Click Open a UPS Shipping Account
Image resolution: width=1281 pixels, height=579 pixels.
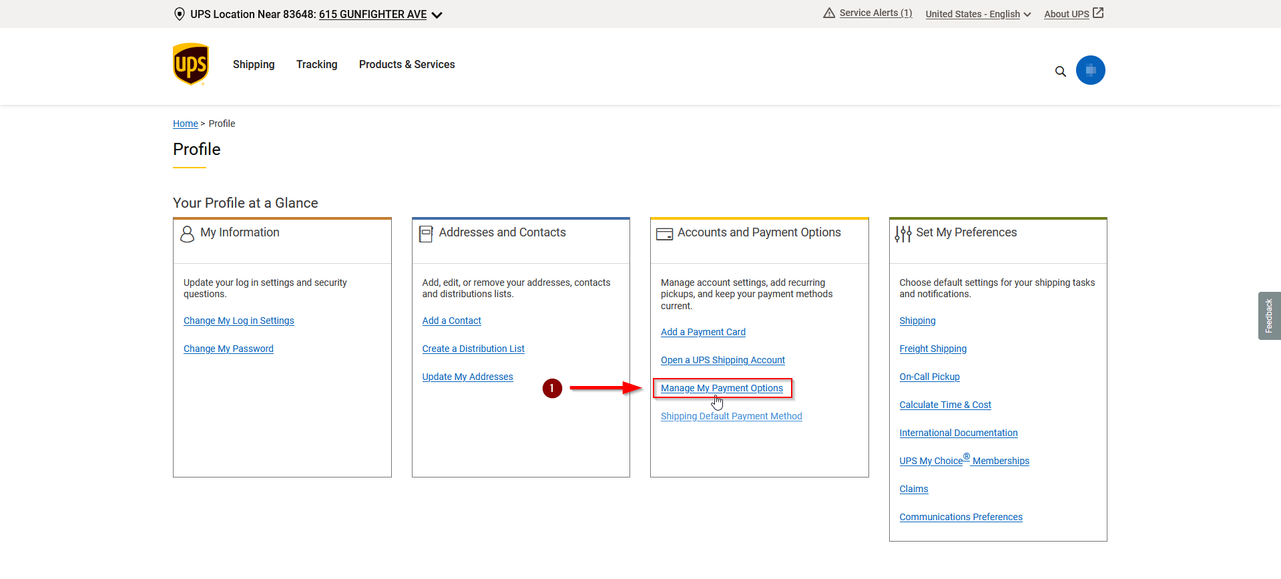click(723, 360)
